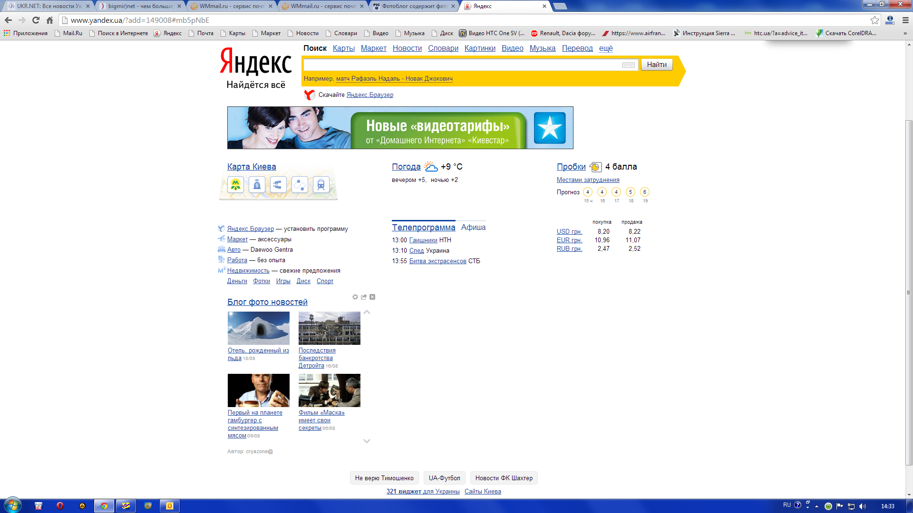Click the Найти search button
The height and width of the screenshot is (513, 913).
[x=657, y=65]
